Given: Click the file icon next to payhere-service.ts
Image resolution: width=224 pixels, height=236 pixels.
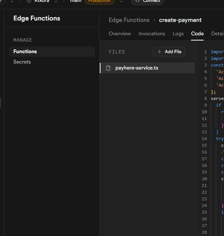Looking at the screenshot, I should (x=108, y=68).
